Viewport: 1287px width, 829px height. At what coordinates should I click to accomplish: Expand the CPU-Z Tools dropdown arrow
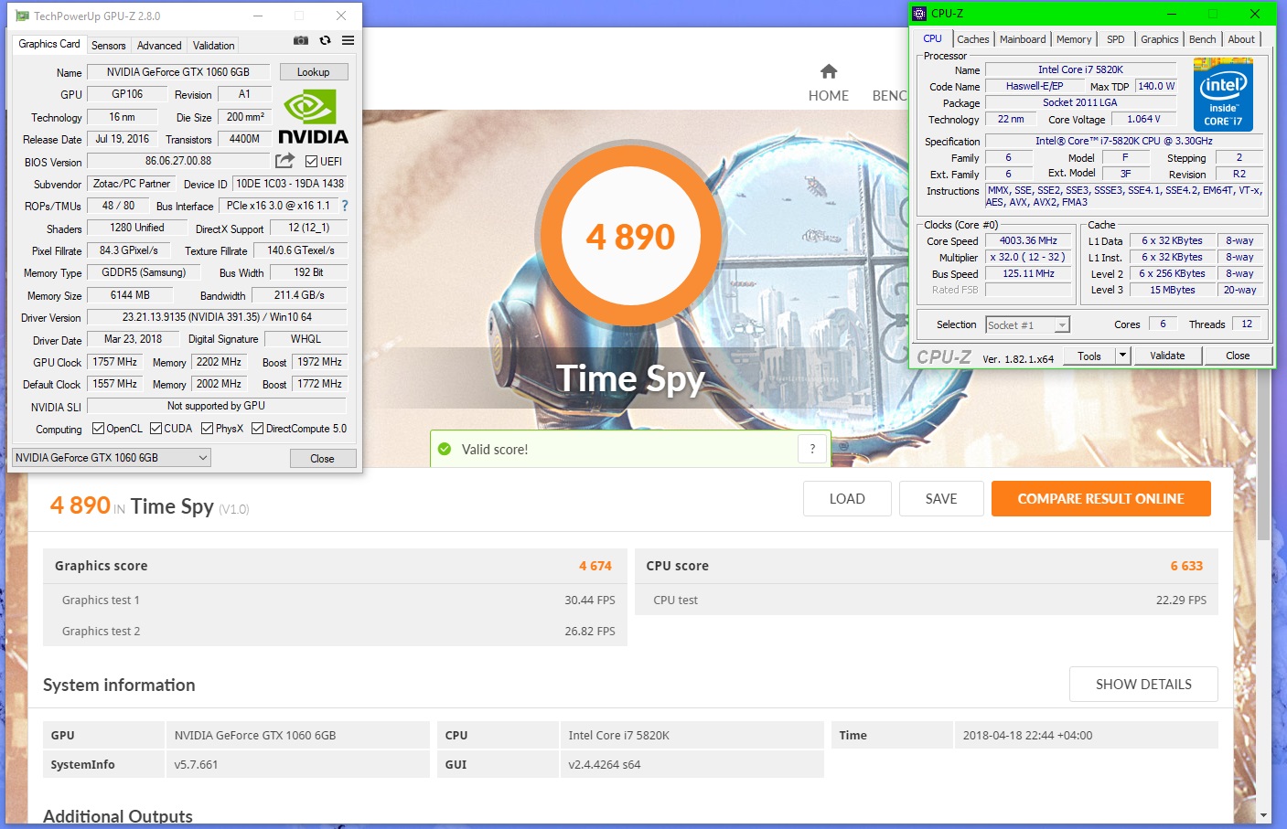click(x=1123, y=356)
